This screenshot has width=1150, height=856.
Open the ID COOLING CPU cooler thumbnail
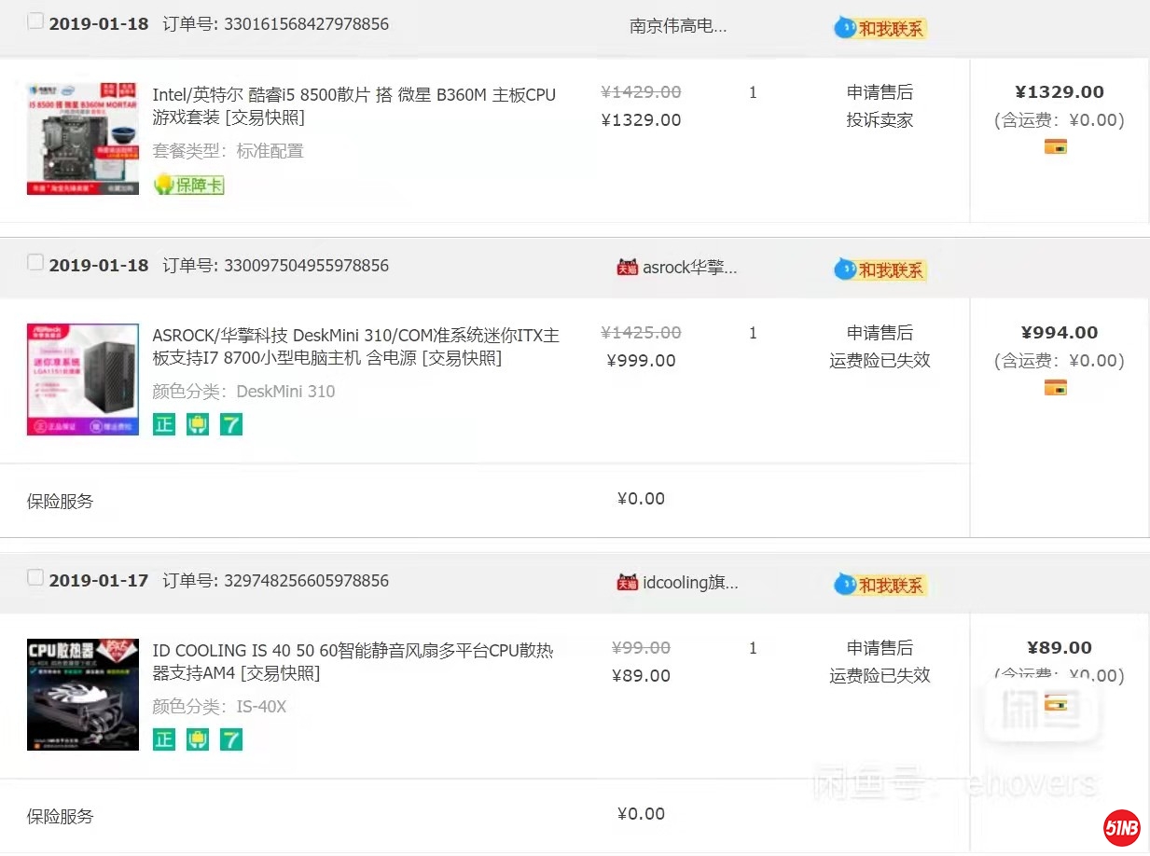tap(83, 695)
